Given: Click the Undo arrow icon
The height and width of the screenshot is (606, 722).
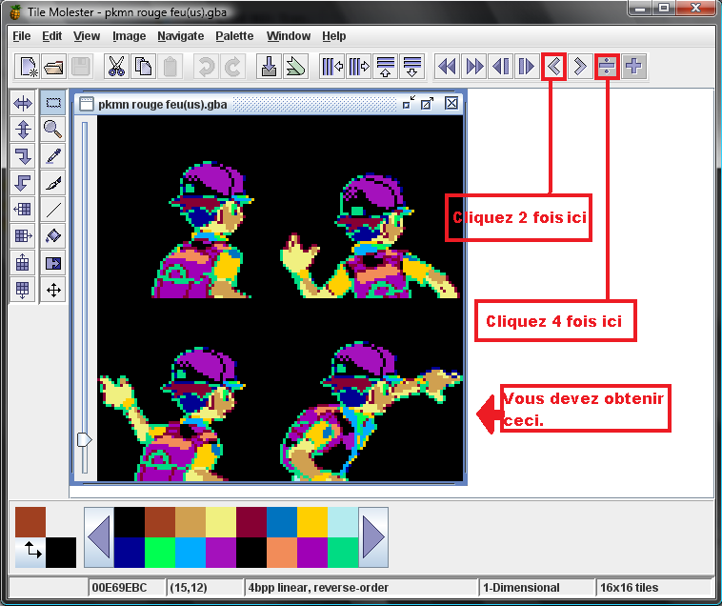Looking at the screenshot, I should tap(206, 67).
